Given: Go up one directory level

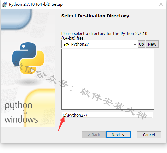Looking at the screenshot, I should 141,44.
